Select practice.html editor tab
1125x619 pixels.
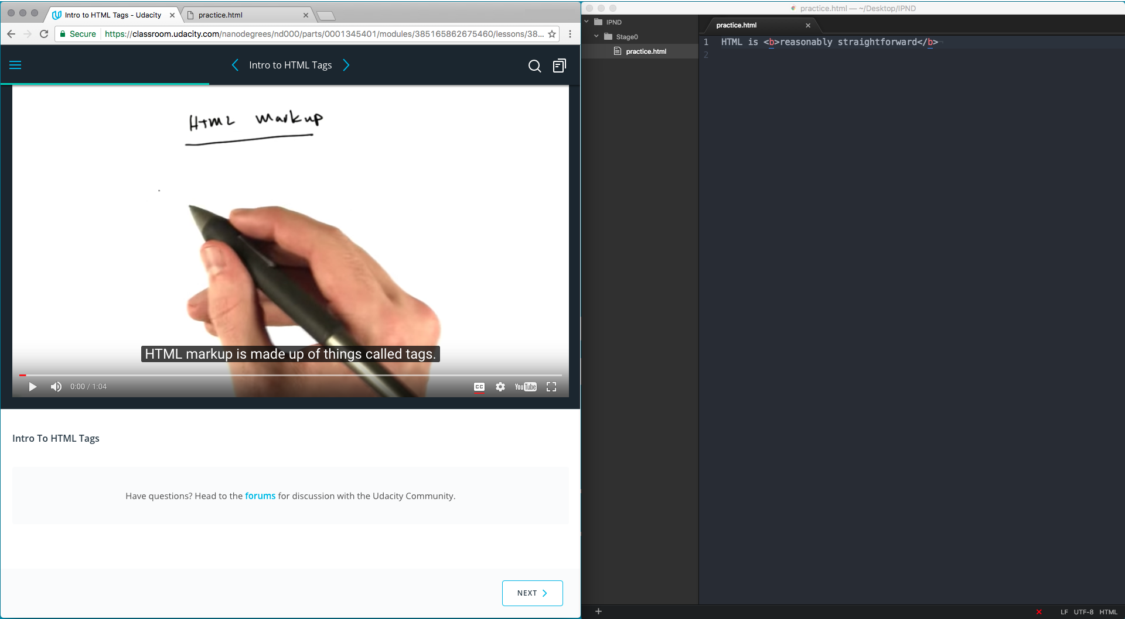737,25
